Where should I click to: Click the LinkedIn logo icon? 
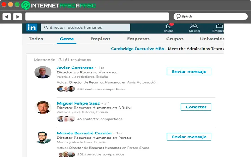(x=32, y=28)
